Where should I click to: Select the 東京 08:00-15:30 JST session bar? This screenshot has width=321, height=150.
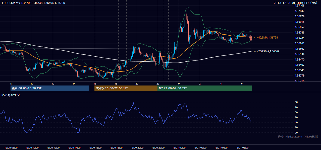(50, 88)
